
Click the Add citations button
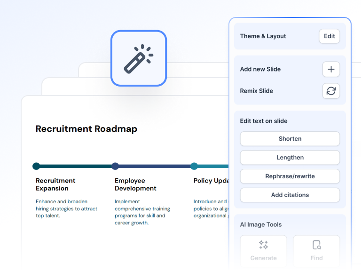point(290,195)
